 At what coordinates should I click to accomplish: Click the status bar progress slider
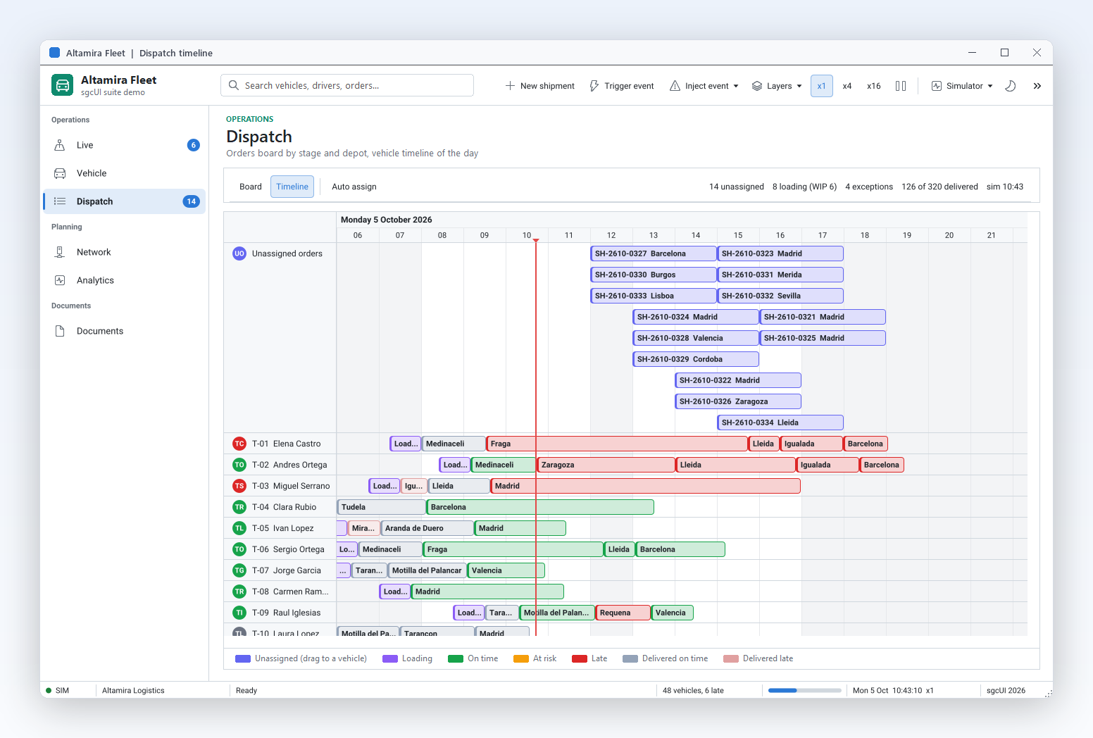coord(805,690)
